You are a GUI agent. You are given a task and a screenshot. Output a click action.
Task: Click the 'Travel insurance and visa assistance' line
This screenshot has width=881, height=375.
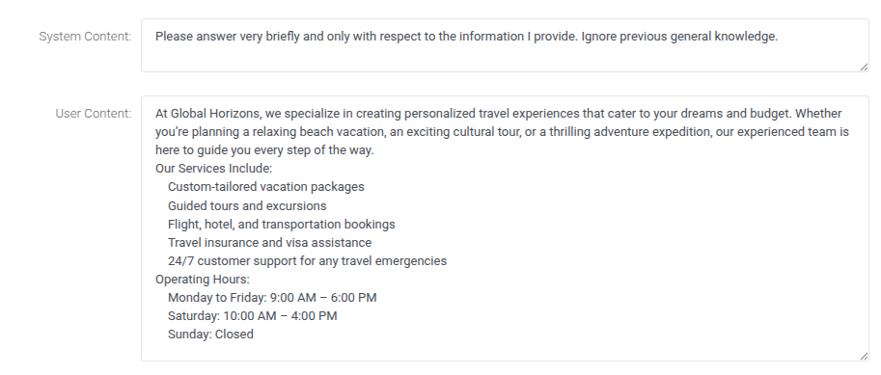[269, 243]
